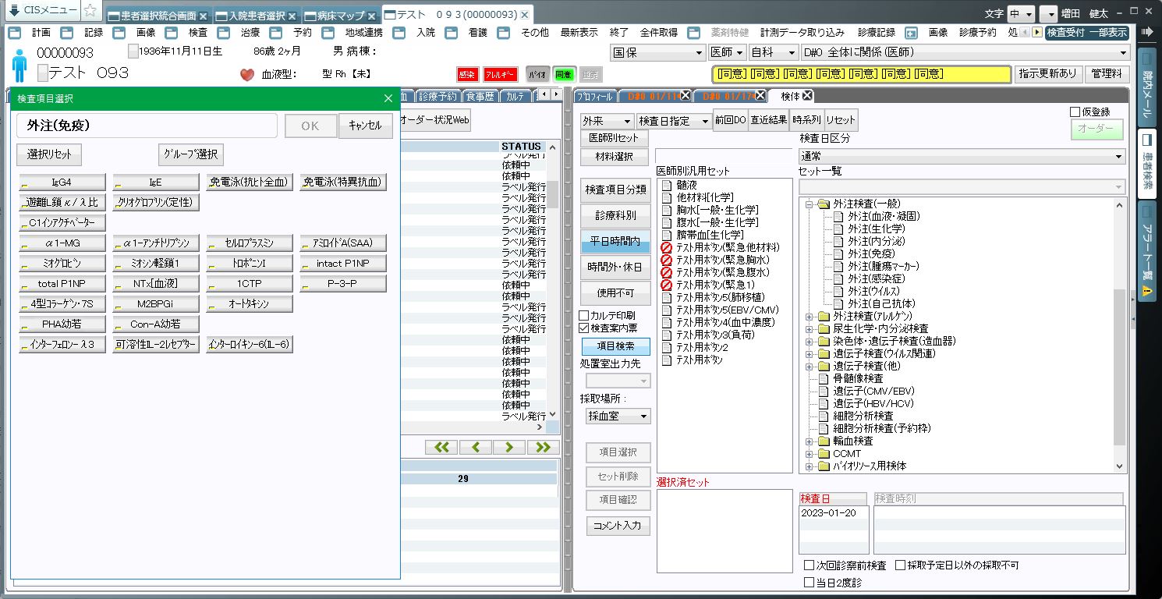The image size is (1162, 599).
Task: Expand the 輸血検査 tree folder
Action: point(810,441)
